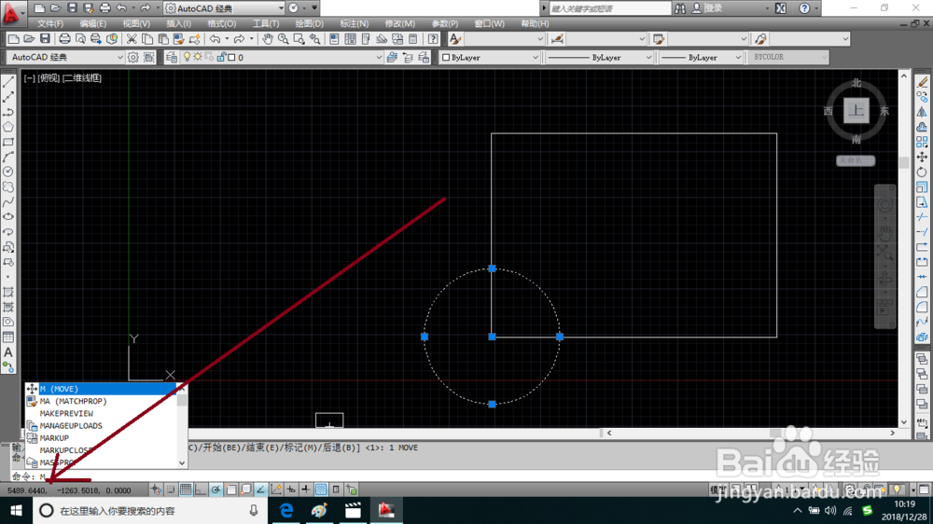Choose MAKEPREVIEW in the suggestion list
Image resolution: width=933 pixels, height=524 pixels.
[101, 413]
